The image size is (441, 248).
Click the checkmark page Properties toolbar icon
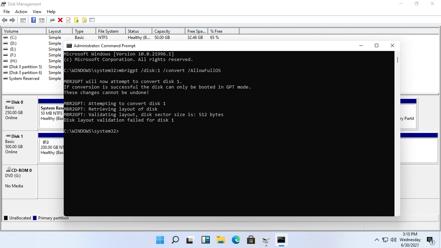click(x=68, y=20)
